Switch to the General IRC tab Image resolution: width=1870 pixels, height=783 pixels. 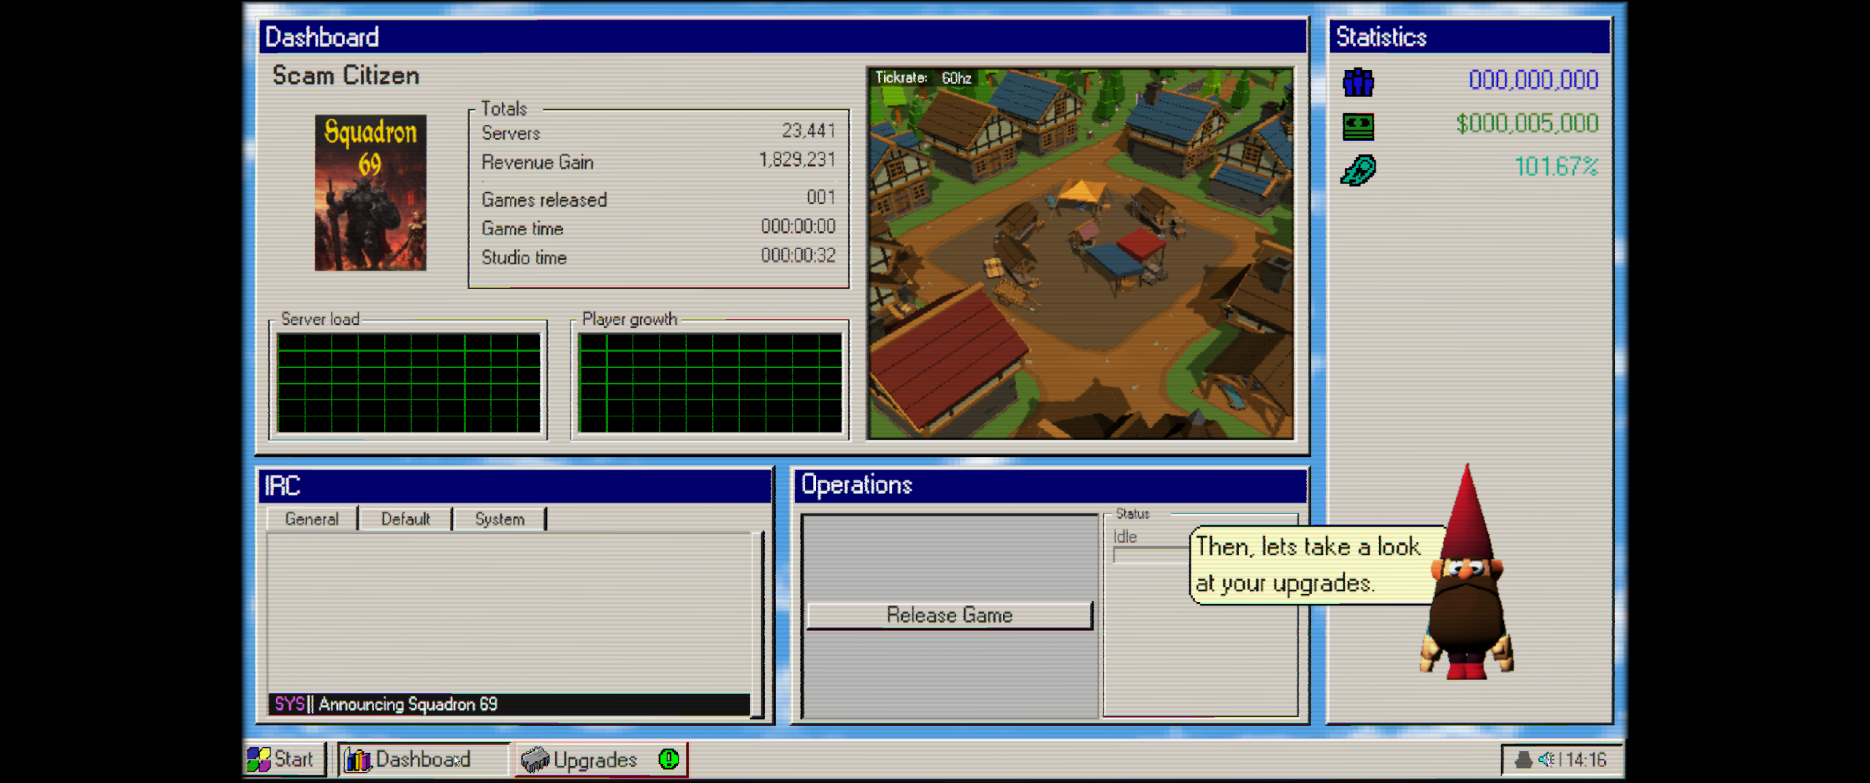click(312, 519)
